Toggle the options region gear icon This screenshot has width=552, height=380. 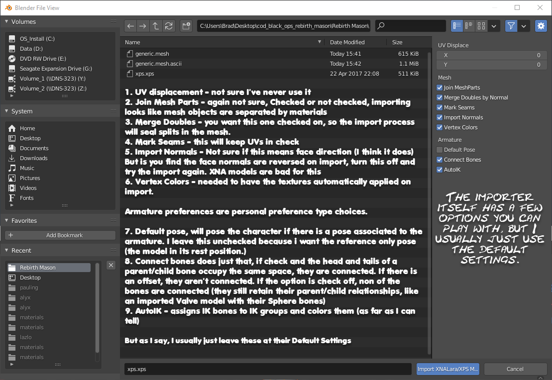(x=541, y=26)
